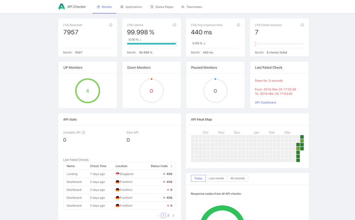Click the Location column header
Image resolution: width=355 pixels, height=220 pixels.
pos(121,166)
